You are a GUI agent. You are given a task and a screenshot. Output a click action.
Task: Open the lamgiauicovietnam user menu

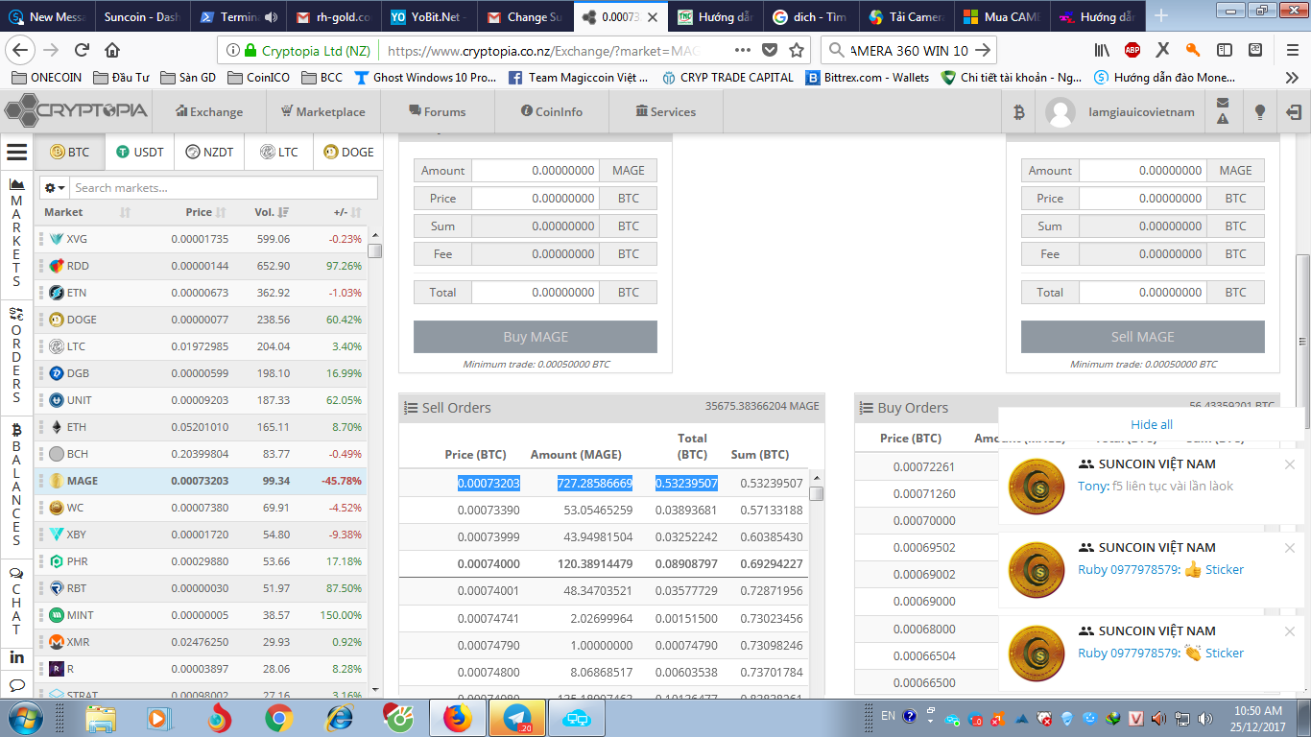pyautogui.click(x=1120, y=112)
